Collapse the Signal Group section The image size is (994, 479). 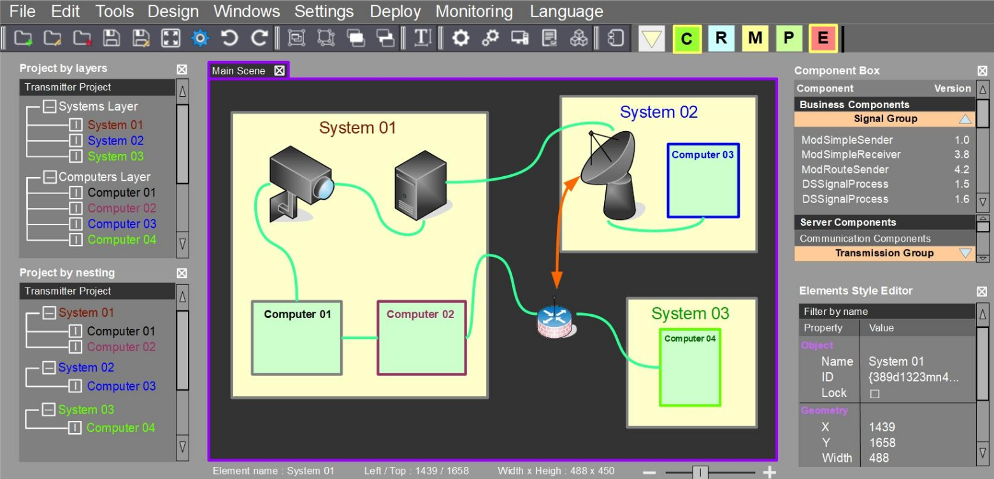click(965, 119)
